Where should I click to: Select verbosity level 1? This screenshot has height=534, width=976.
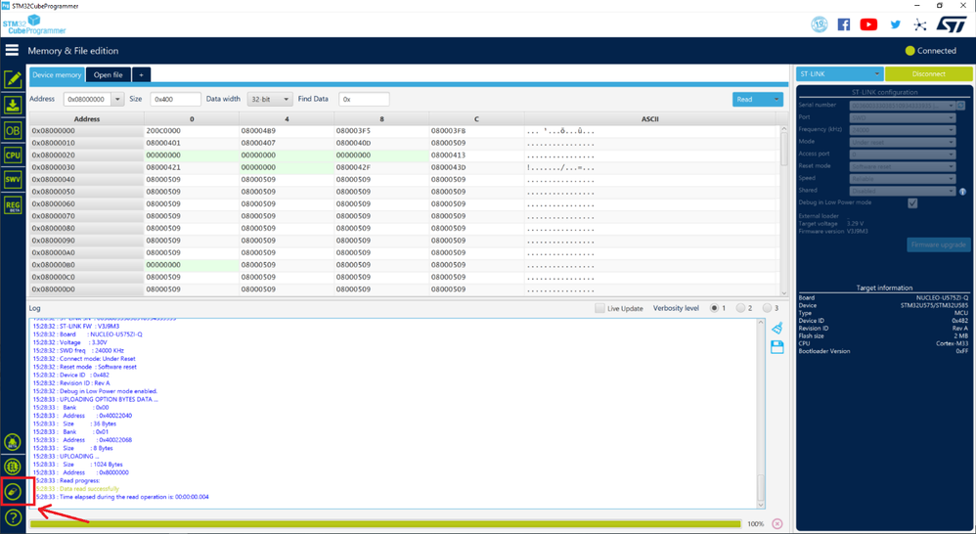(x=714, y=308)
